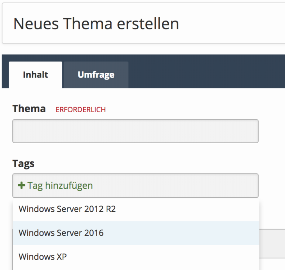
Task: Click the red 'ERFORDERLICH' required indicator
Action: (81, 110)
